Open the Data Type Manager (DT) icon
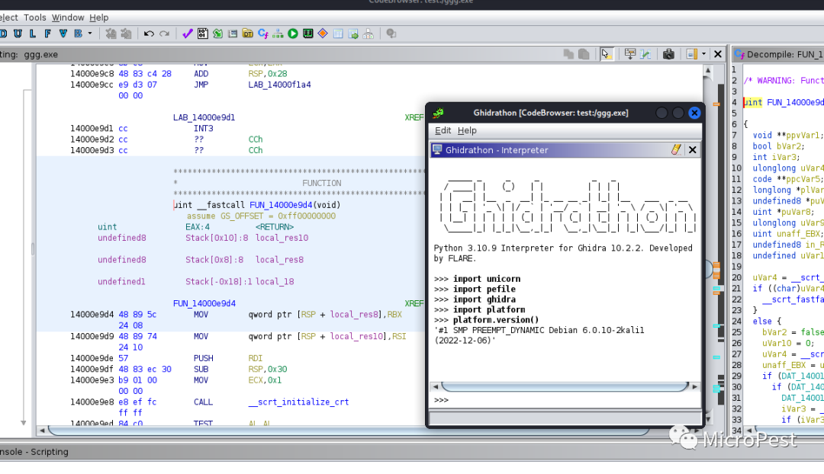The height and width of the screenshot is (474, 824). pos(247,34)
